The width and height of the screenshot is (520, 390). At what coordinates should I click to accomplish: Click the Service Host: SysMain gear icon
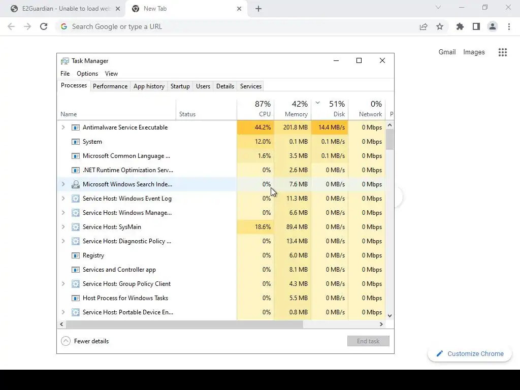point(76,227)
